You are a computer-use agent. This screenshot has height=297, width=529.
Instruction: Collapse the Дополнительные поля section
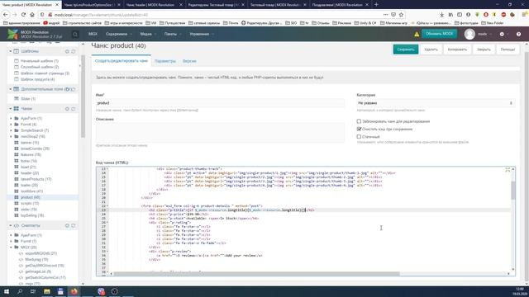pos(11,89)
